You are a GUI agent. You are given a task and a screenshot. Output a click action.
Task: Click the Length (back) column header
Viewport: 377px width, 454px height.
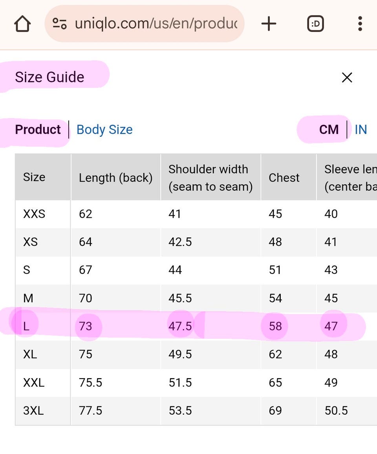tap(115, 178)
